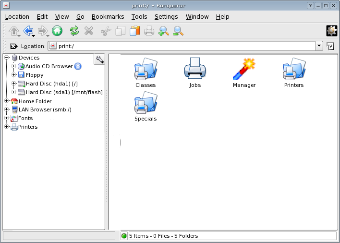Expand the Floppy node
The image size is (340, 243).
tap(13, 75)
